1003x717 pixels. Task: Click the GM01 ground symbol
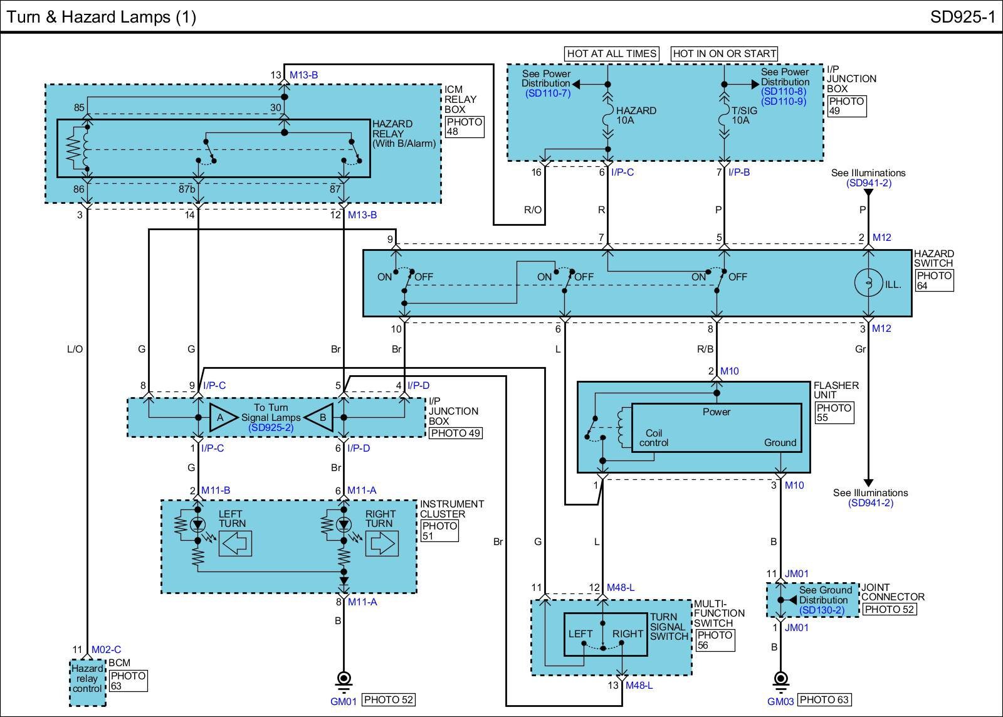tap(343, 679)
